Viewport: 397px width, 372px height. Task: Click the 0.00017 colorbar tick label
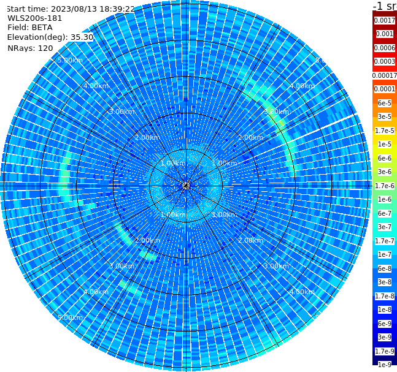(x=385, y=75)
